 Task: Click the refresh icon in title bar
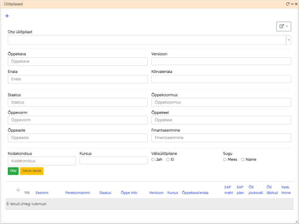click(x=287, y=4)
